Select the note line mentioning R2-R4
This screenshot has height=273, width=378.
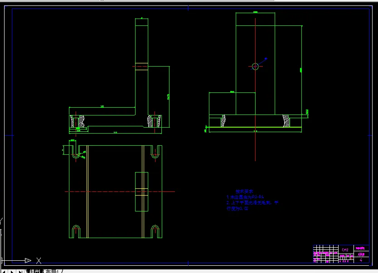(x=245, y=197)
